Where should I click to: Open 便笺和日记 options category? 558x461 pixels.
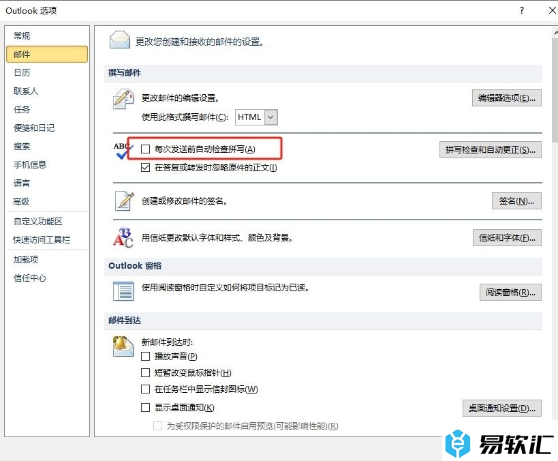tap(46, 128)
